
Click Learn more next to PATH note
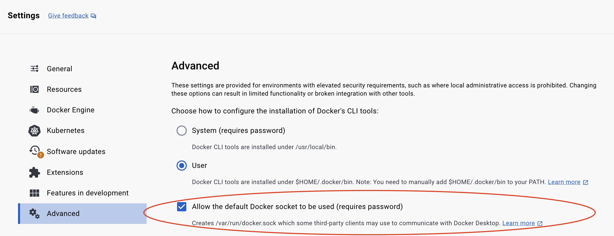click(564, 182)
